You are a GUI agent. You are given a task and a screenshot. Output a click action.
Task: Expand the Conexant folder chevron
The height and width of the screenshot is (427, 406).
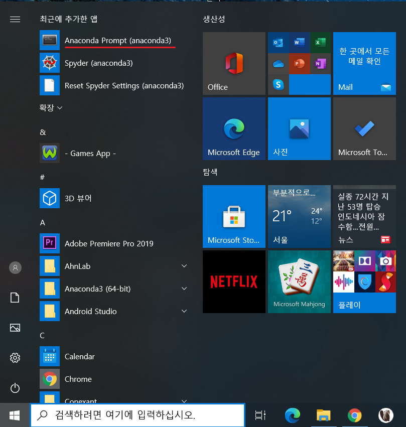tap(184, 401)
